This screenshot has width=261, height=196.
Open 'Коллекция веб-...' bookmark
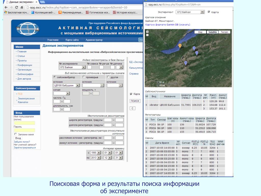43,13
